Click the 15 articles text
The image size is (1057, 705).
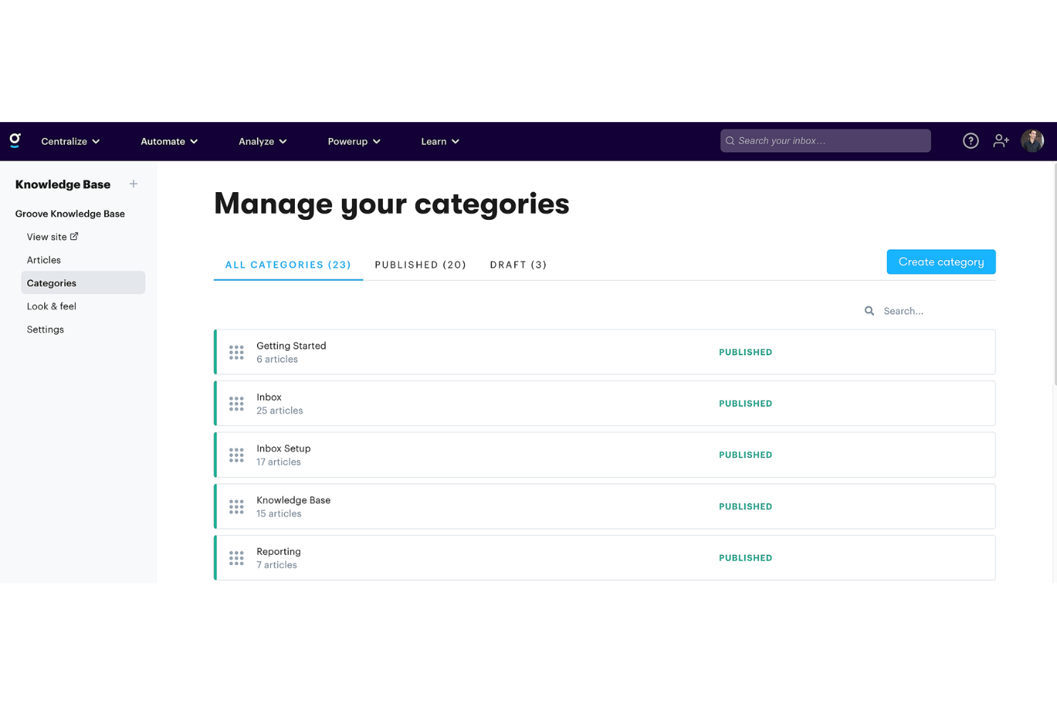click(279, 514)
